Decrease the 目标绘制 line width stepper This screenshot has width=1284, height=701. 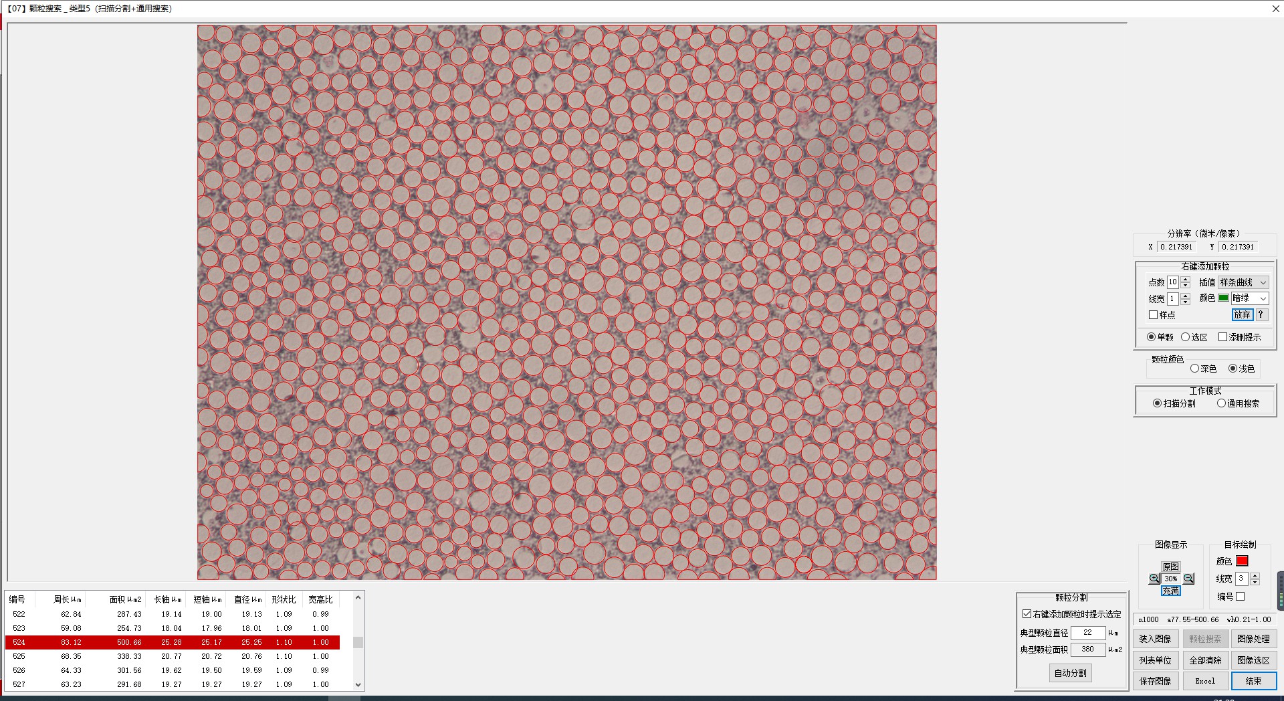coord(1255,582)
